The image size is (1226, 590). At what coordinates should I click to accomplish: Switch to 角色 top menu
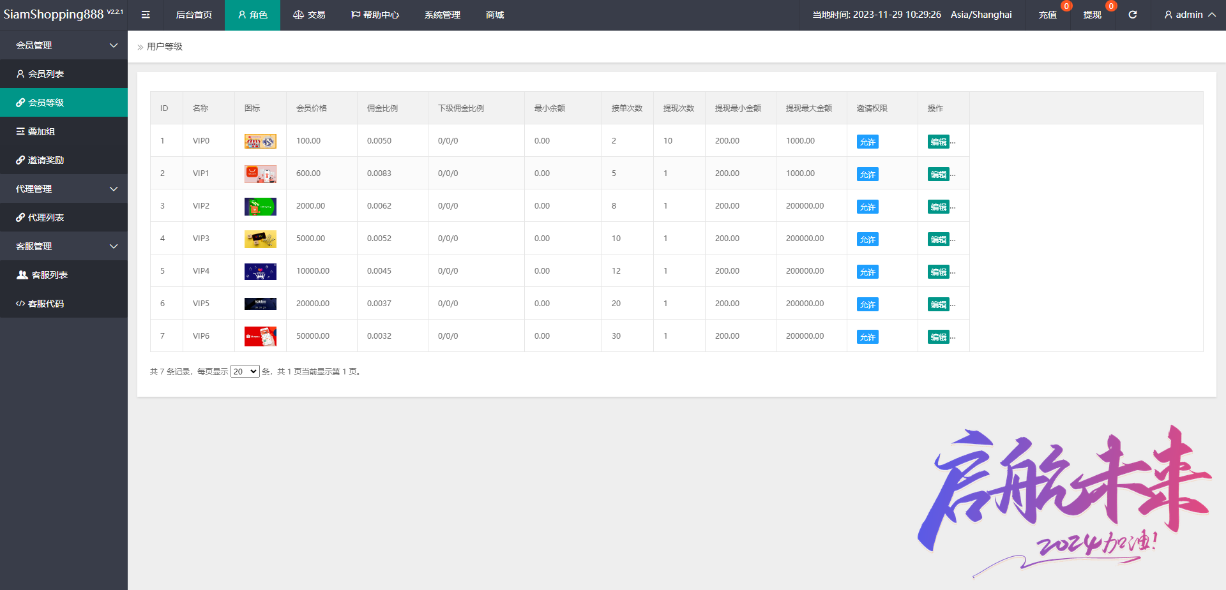252,15
